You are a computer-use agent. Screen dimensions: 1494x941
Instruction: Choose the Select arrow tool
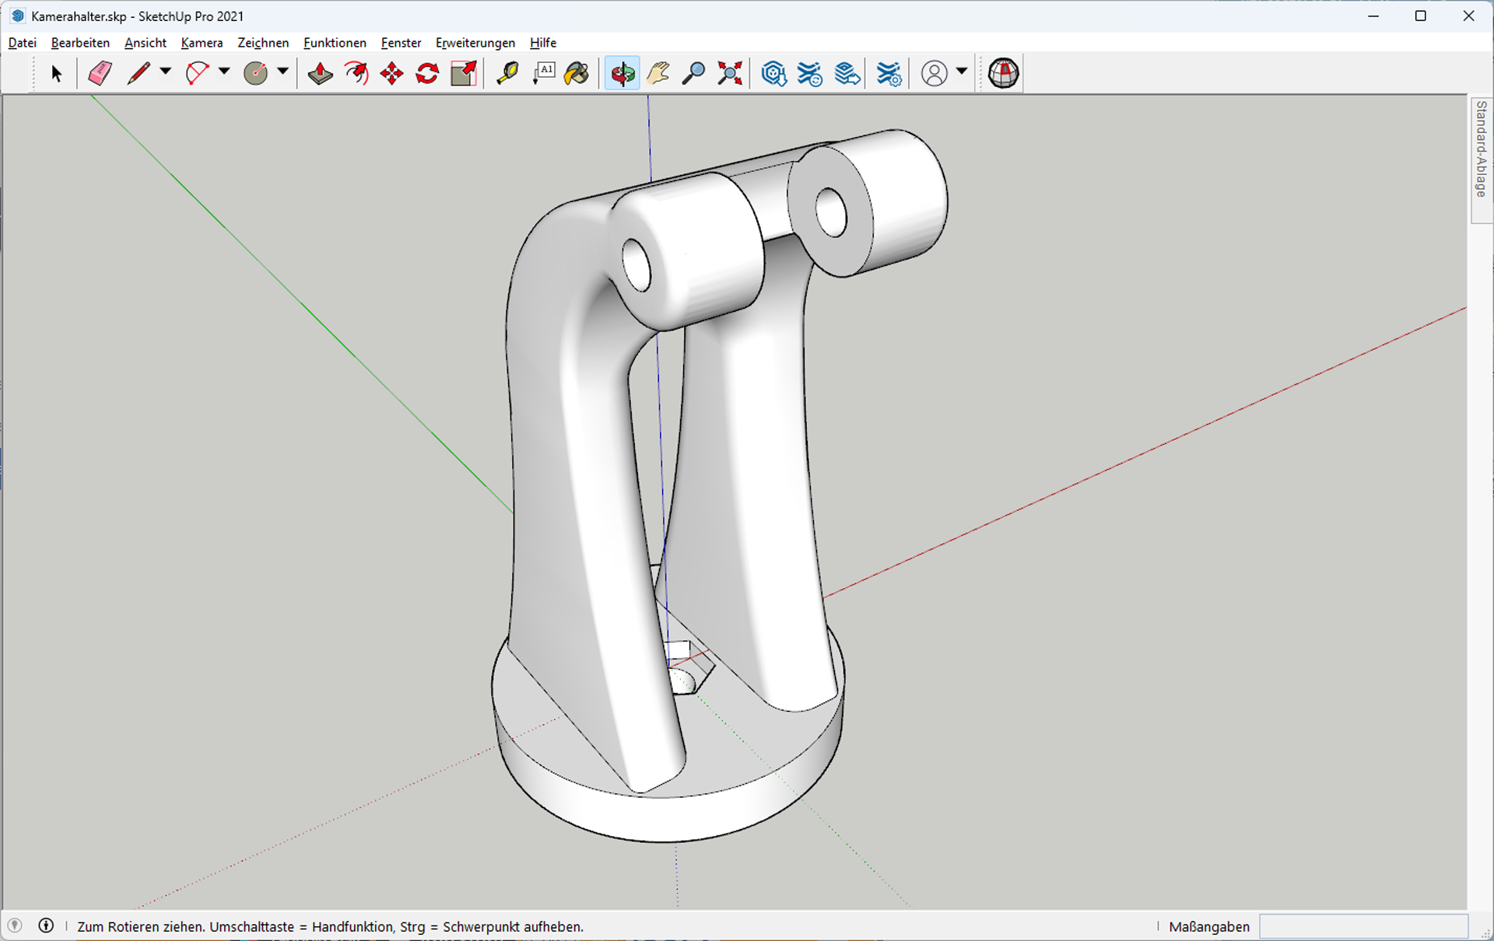pos(56,74)
